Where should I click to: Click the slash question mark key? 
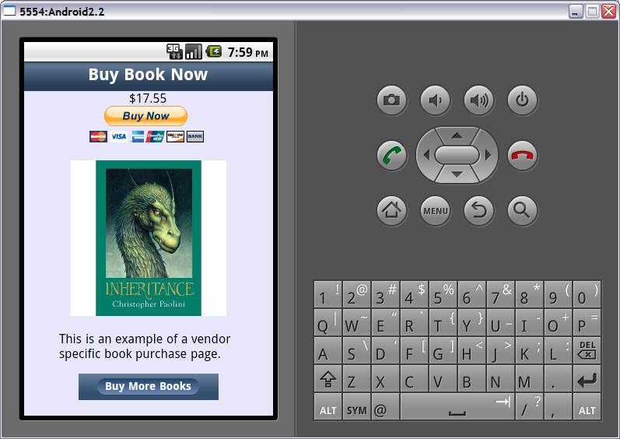point(529,406)
